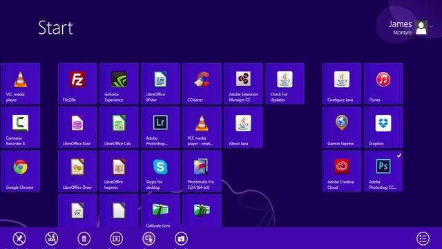Launch LibreOffice Draw

point(77,171)
